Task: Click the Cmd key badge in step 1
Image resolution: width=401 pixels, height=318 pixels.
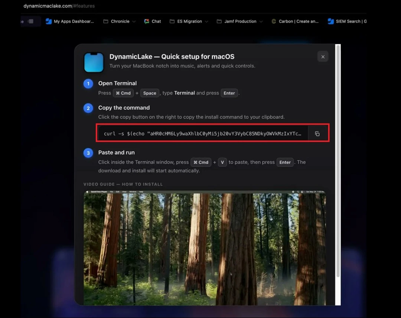Action: [x=123, y=93]
